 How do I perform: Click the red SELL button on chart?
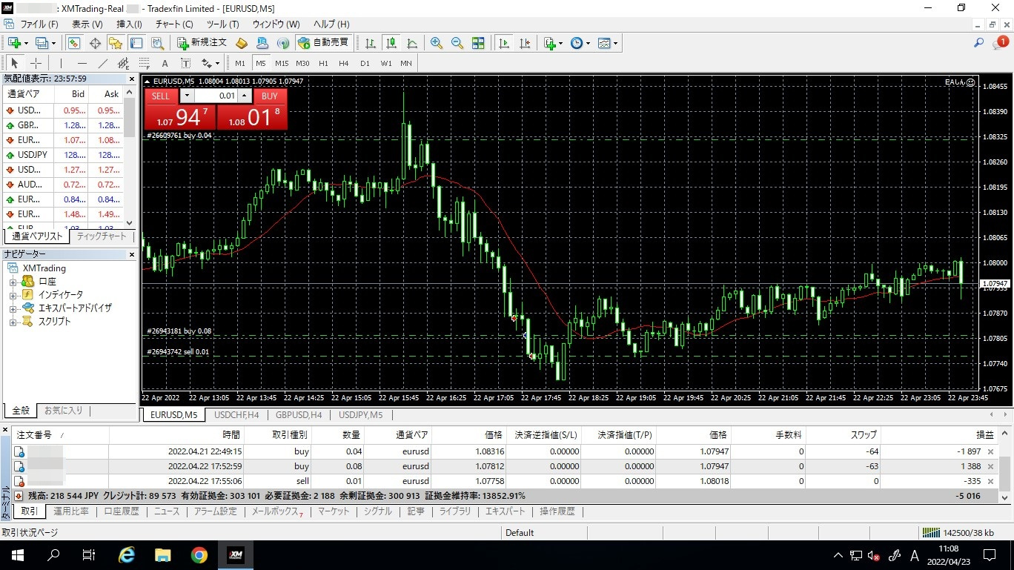click(x=161, y=96)
